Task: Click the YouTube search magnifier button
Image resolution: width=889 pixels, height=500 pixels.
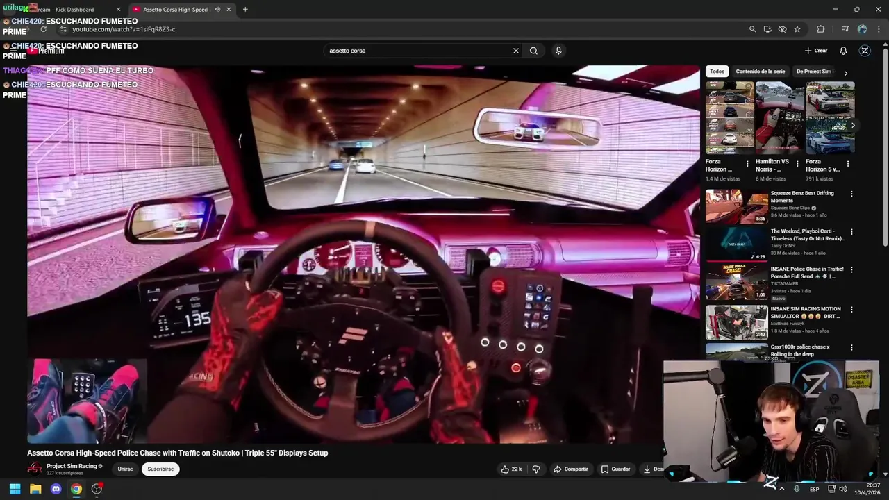Action: pos(533,51)
